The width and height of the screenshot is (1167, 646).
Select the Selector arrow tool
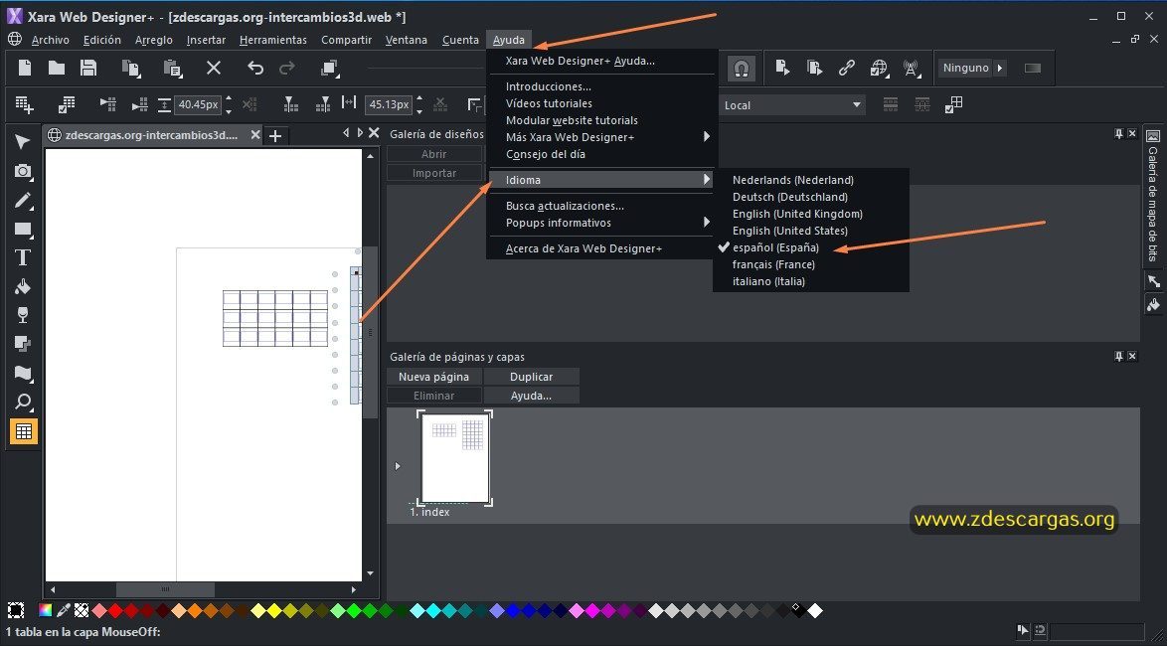pyautogui.click(x=23, y=142)
